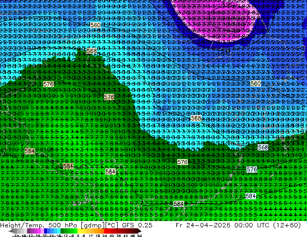Click the '-54' legend tick label
This screenshot has height=237, width=307.
coord(15,236)
